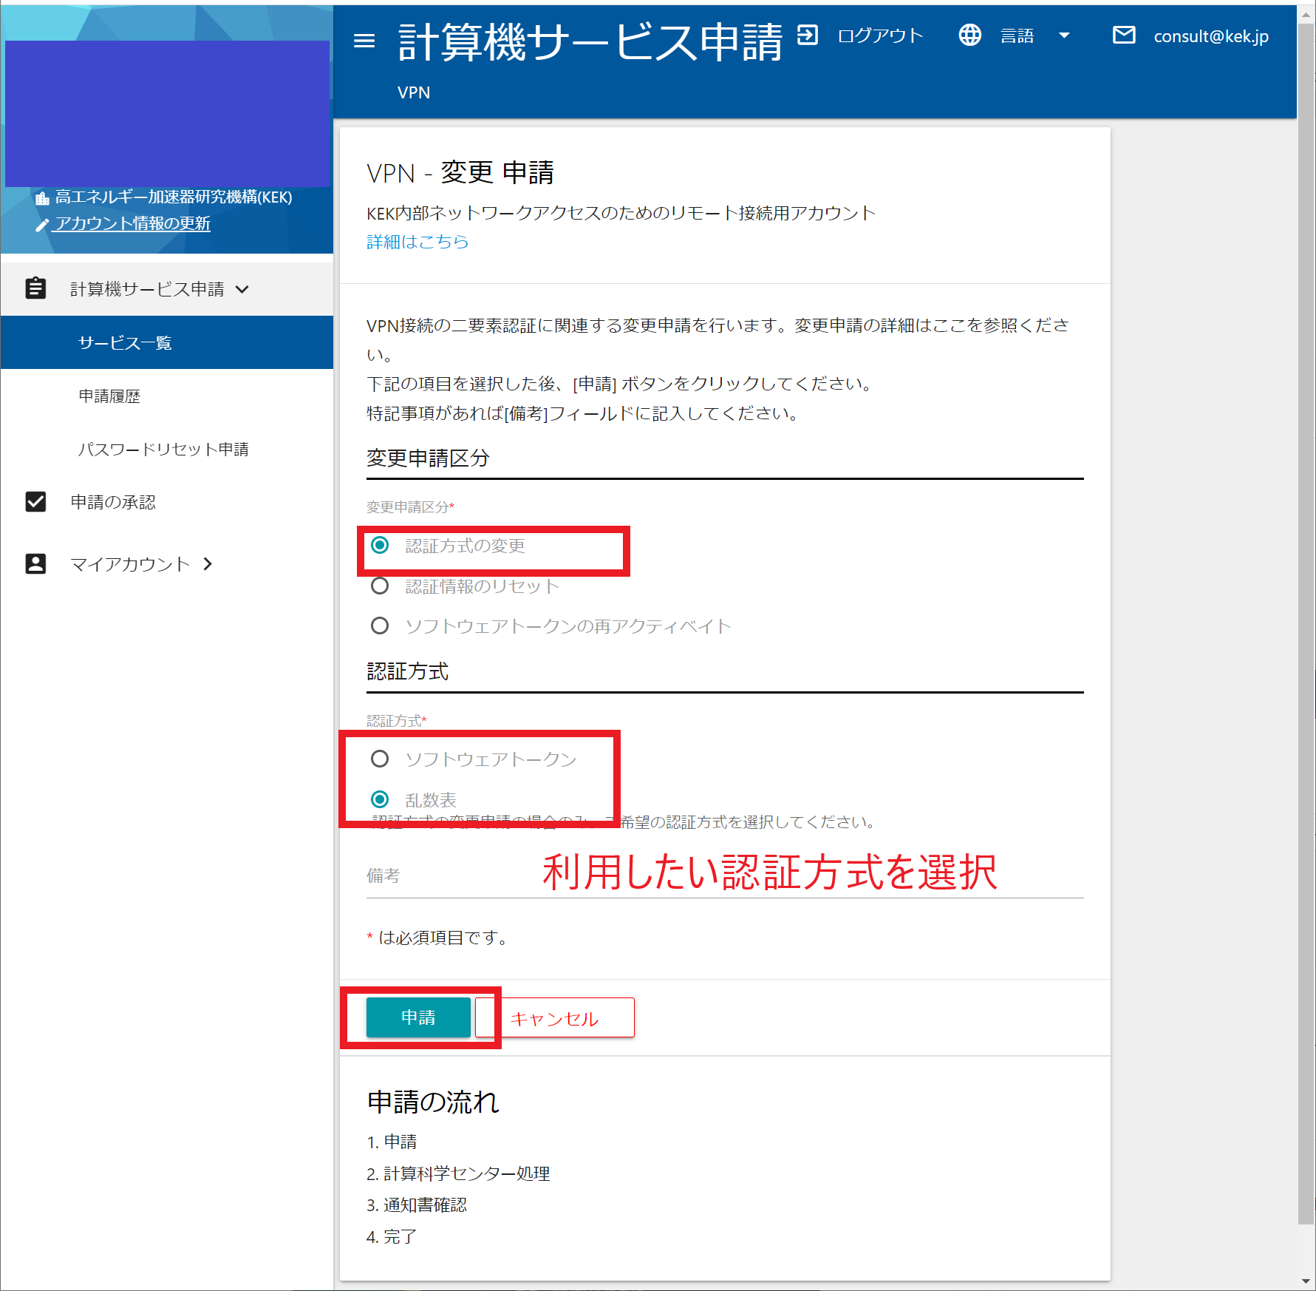Click the 申請の流れ heading

pyautogui.click(x=434, y=1102)
